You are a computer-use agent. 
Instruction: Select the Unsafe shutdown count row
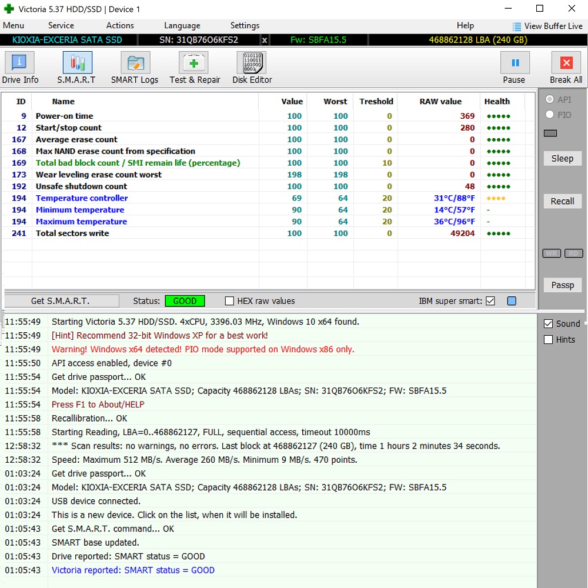coord(268,186)
